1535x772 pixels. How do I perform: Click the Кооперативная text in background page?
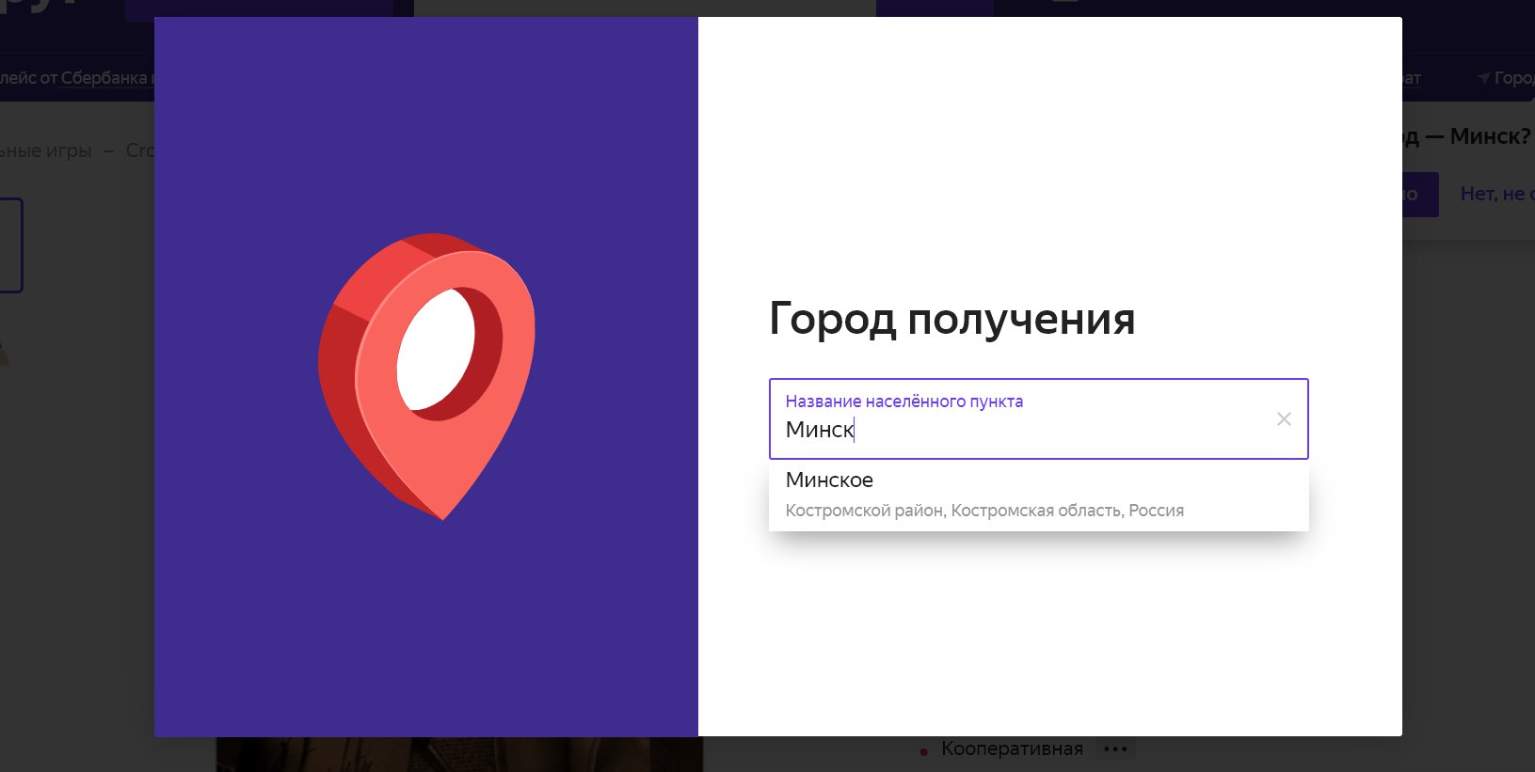pos(1012,749)
